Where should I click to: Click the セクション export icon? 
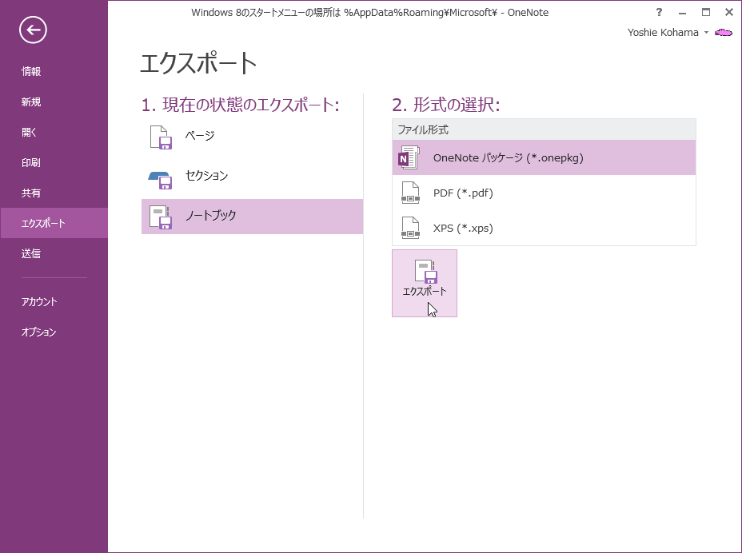(160, 180)
